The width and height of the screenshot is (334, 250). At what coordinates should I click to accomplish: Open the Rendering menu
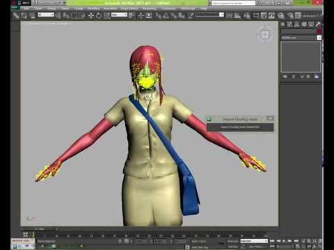(x=149, y=8)
